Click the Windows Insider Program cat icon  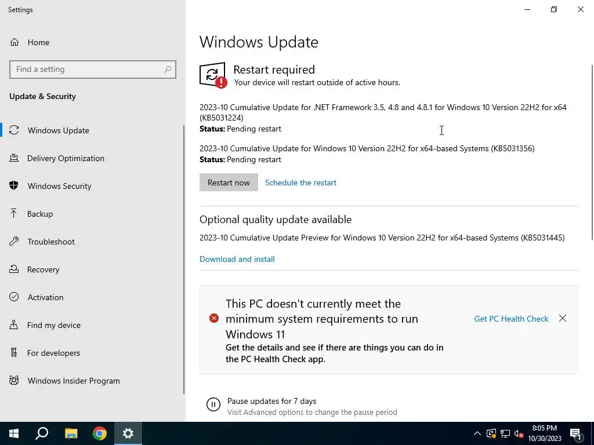pyautogui.click(x=14, y=380)
